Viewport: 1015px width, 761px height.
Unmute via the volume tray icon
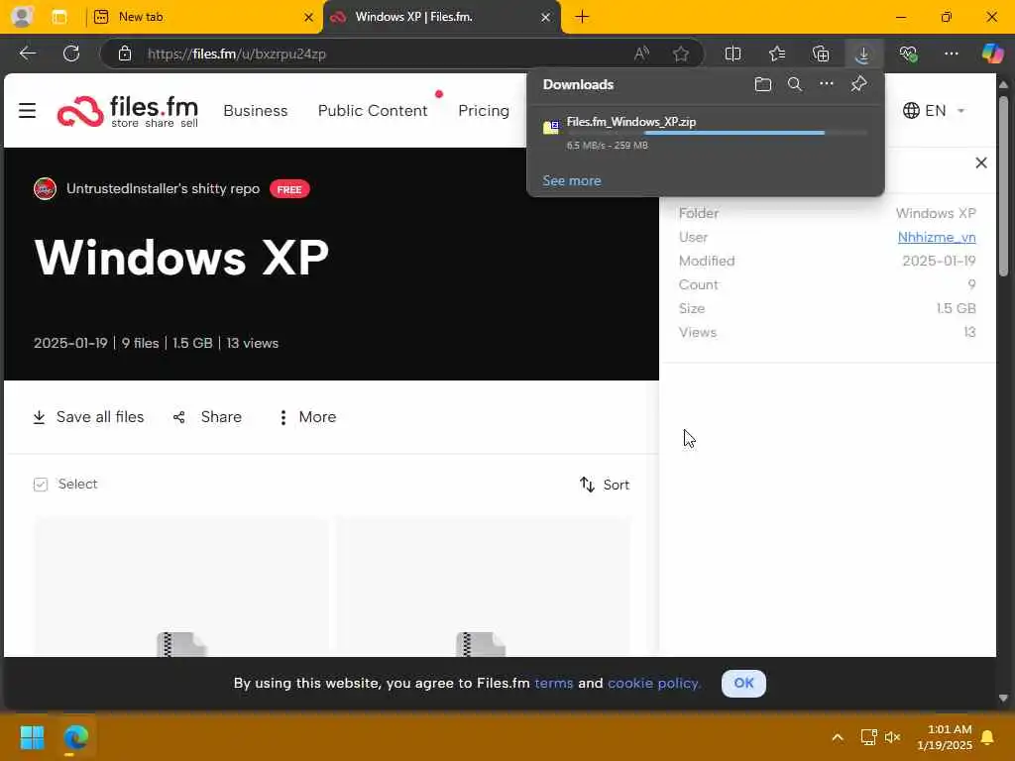click(x=893, y=737)
